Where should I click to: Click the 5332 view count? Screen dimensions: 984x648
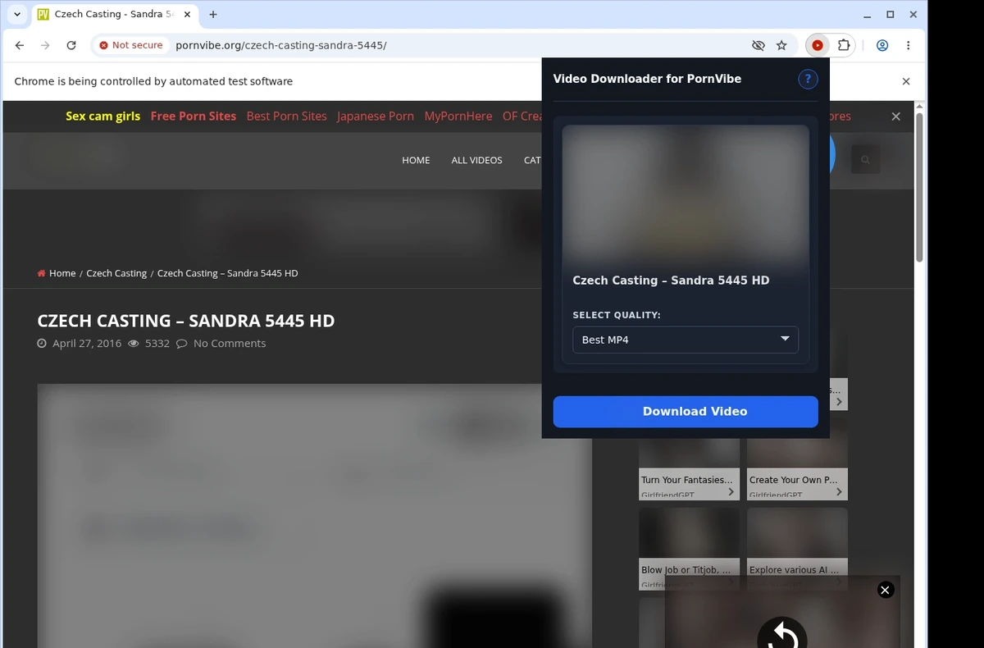(x=157, y=343)
